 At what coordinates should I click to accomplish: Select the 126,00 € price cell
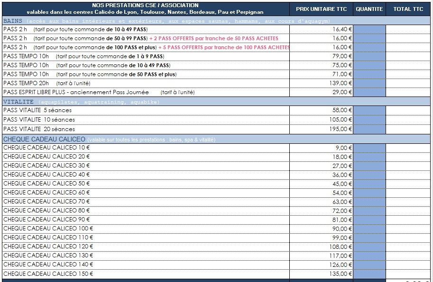(x=321, y=265)
